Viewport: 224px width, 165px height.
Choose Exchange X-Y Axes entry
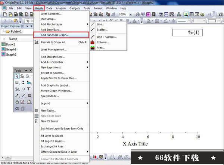tap(62, 146)
